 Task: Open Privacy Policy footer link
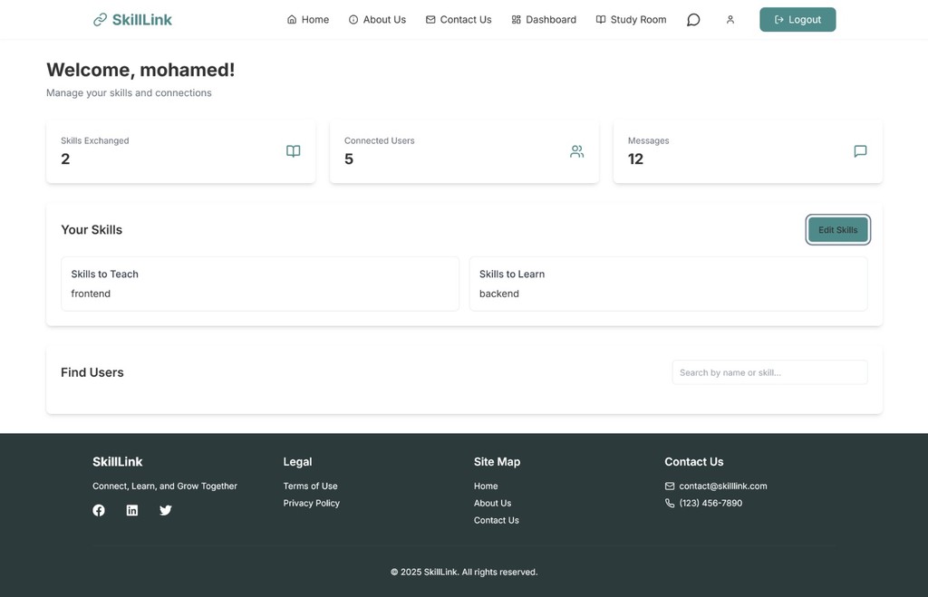(x=312, y=503)
